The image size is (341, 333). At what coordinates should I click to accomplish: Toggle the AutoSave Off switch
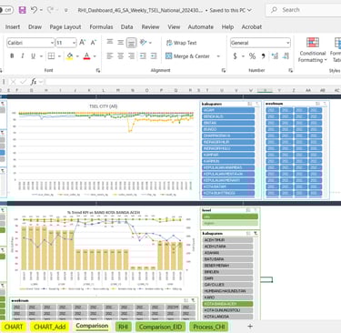5,10
